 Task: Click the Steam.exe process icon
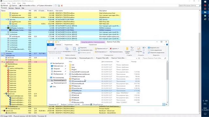pos(6,94)
